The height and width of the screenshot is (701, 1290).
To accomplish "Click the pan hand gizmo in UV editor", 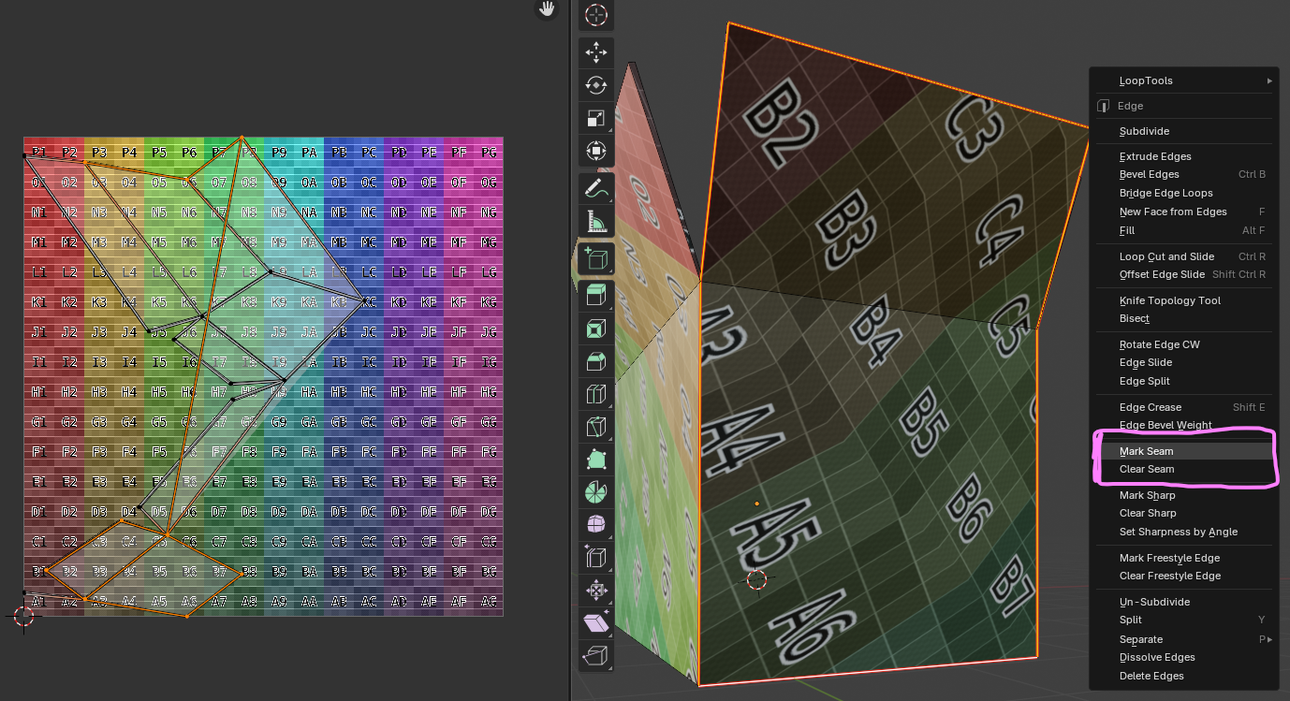I will [x=546, y=9].
